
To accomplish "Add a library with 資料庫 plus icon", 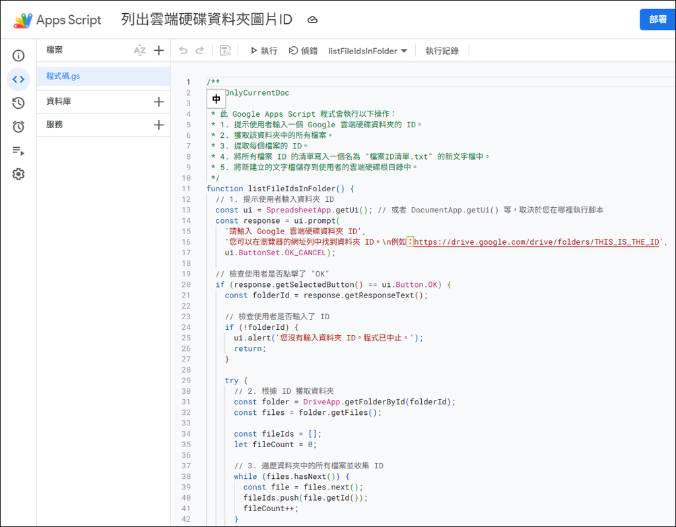I will pyautogui.click(x=158, y=102).
